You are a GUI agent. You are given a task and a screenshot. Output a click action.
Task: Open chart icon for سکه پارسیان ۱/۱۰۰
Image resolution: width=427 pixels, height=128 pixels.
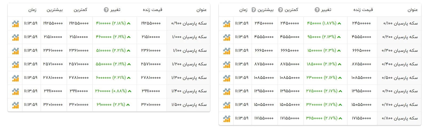[x=15, y=51]
